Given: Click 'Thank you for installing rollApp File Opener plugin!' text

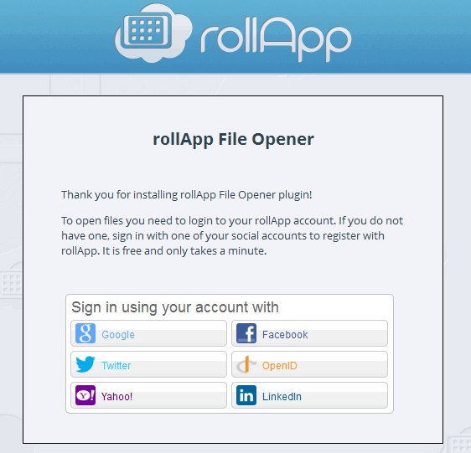Looking at the screenshot, I should 187,195.
